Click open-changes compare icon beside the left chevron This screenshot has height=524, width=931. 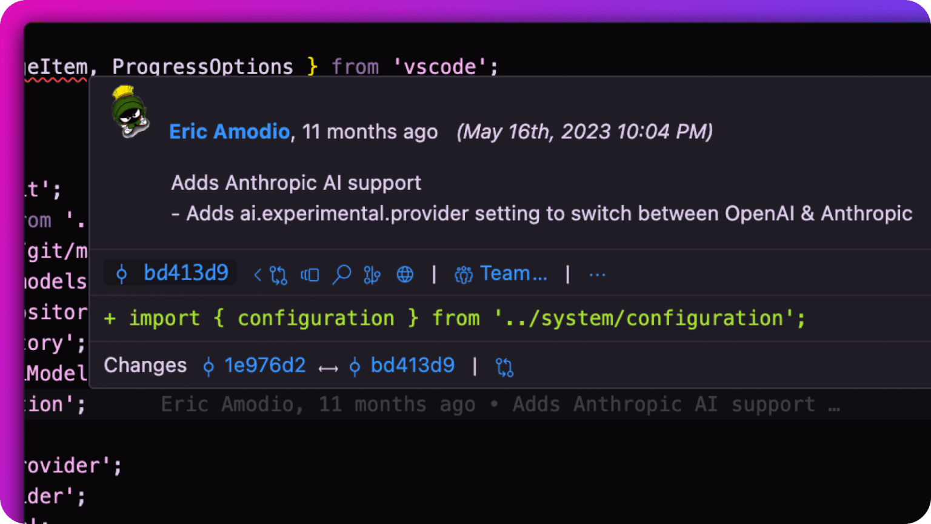(279, 275)
